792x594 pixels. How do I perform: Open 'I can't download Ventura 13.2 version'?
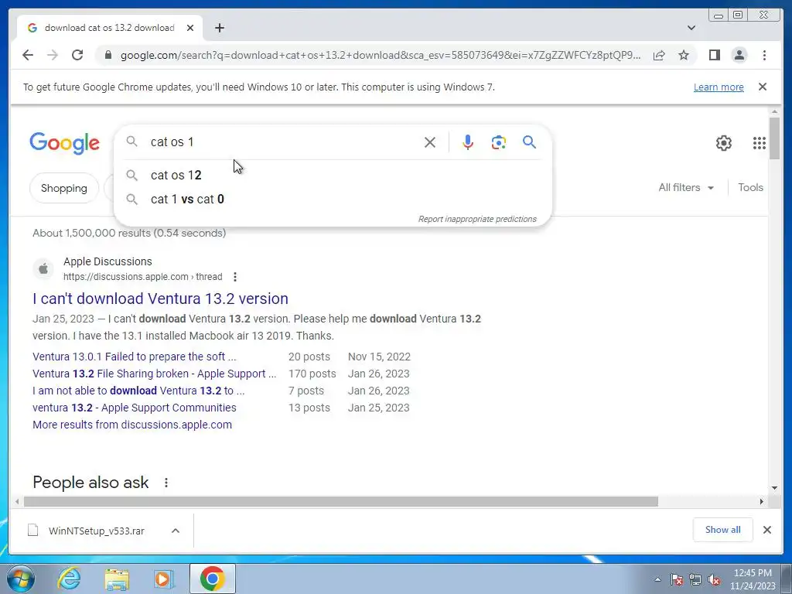[161, 299]
